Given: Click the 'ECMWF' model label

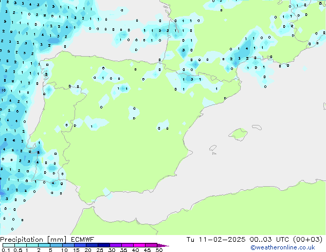Looking at the screenshot, I should tap(83, 240).
